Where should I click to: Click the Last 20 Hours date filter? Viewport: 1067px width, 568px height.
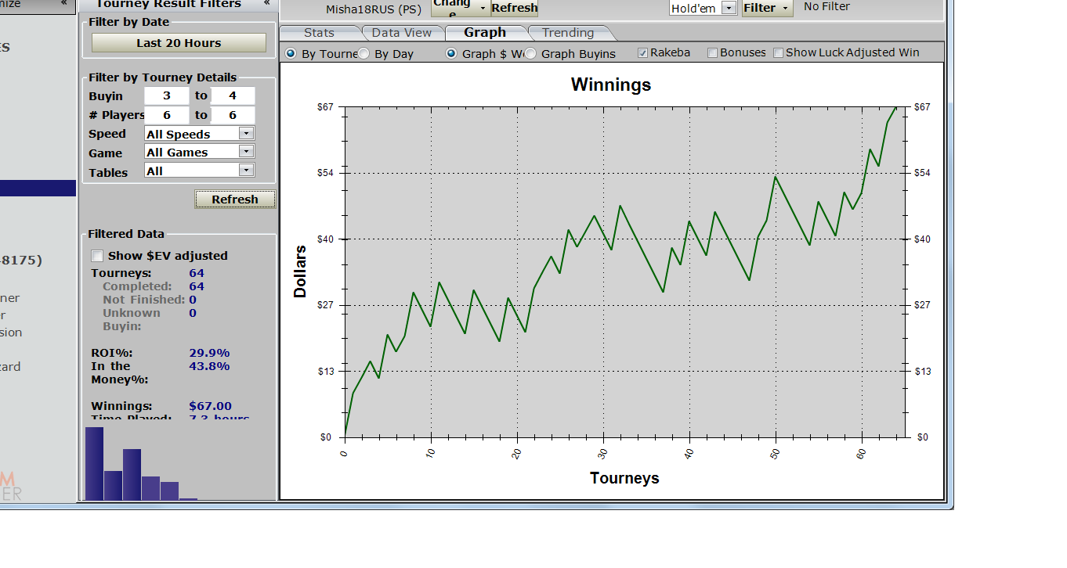[179, 43]
